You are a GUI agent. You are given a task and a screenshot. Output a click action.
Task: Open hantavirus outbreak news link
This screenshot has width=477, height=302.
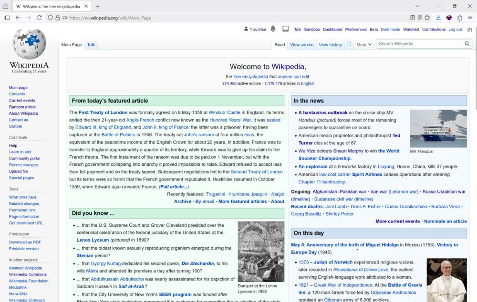[x=323, y=113]
